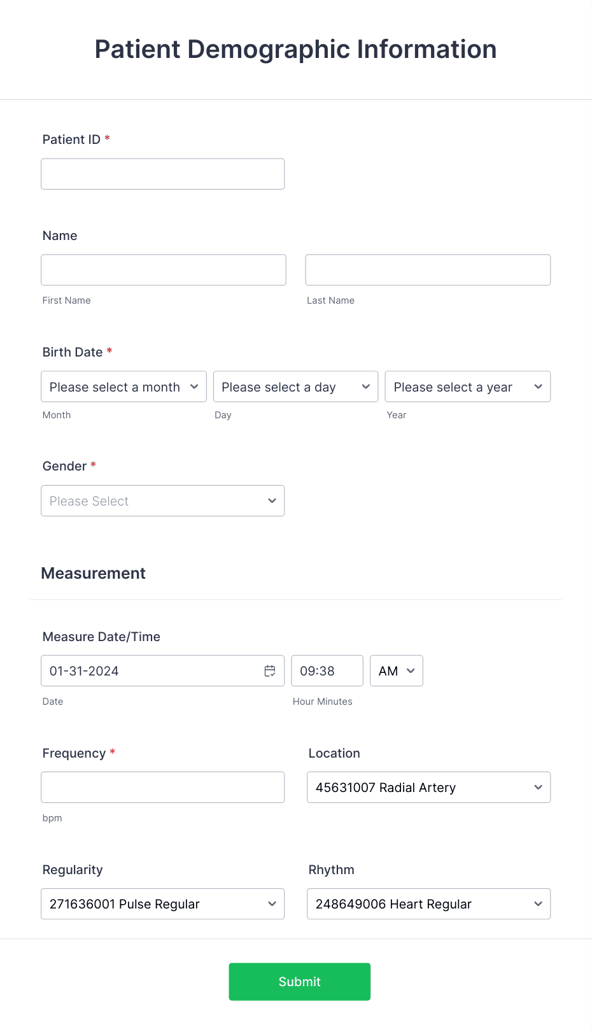The image size is (592, 1032).
Task: Open the Month dropdown for Birth Date
Action: pos(123,386)
